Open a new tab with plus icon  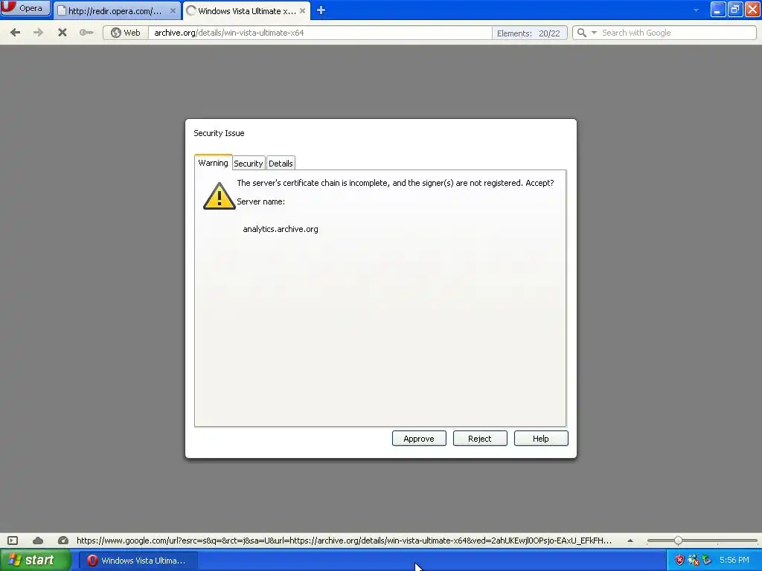[321, 10]
